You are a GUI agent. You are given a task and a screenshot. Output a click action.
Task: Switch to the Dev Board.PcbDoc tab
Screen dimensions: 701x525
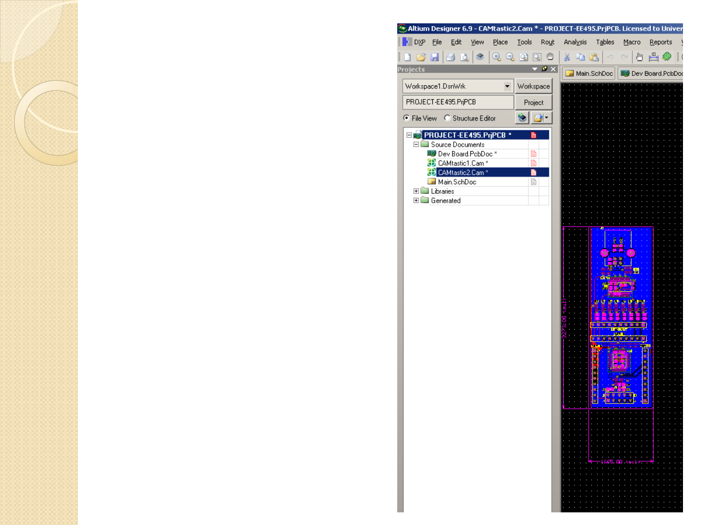coord(650,73)
